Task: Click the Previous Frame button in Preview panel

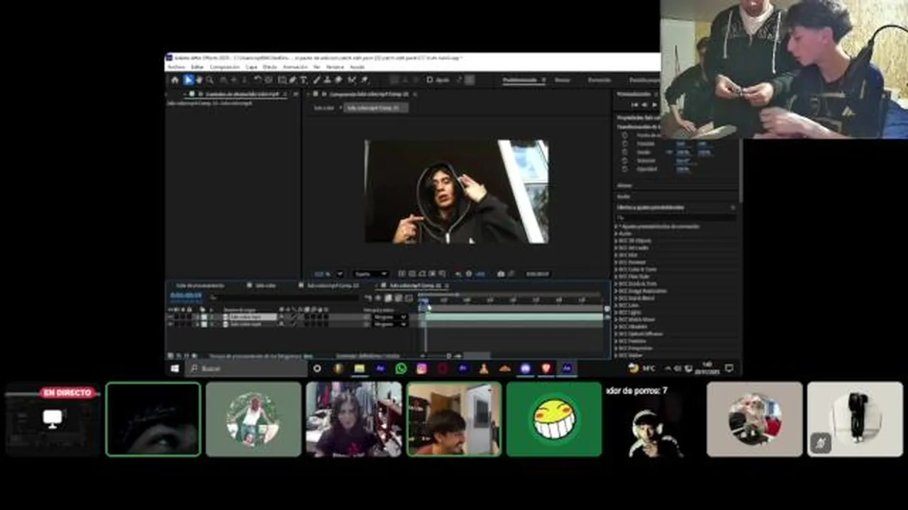Action: pyautogui.click(x=644, y=105)
